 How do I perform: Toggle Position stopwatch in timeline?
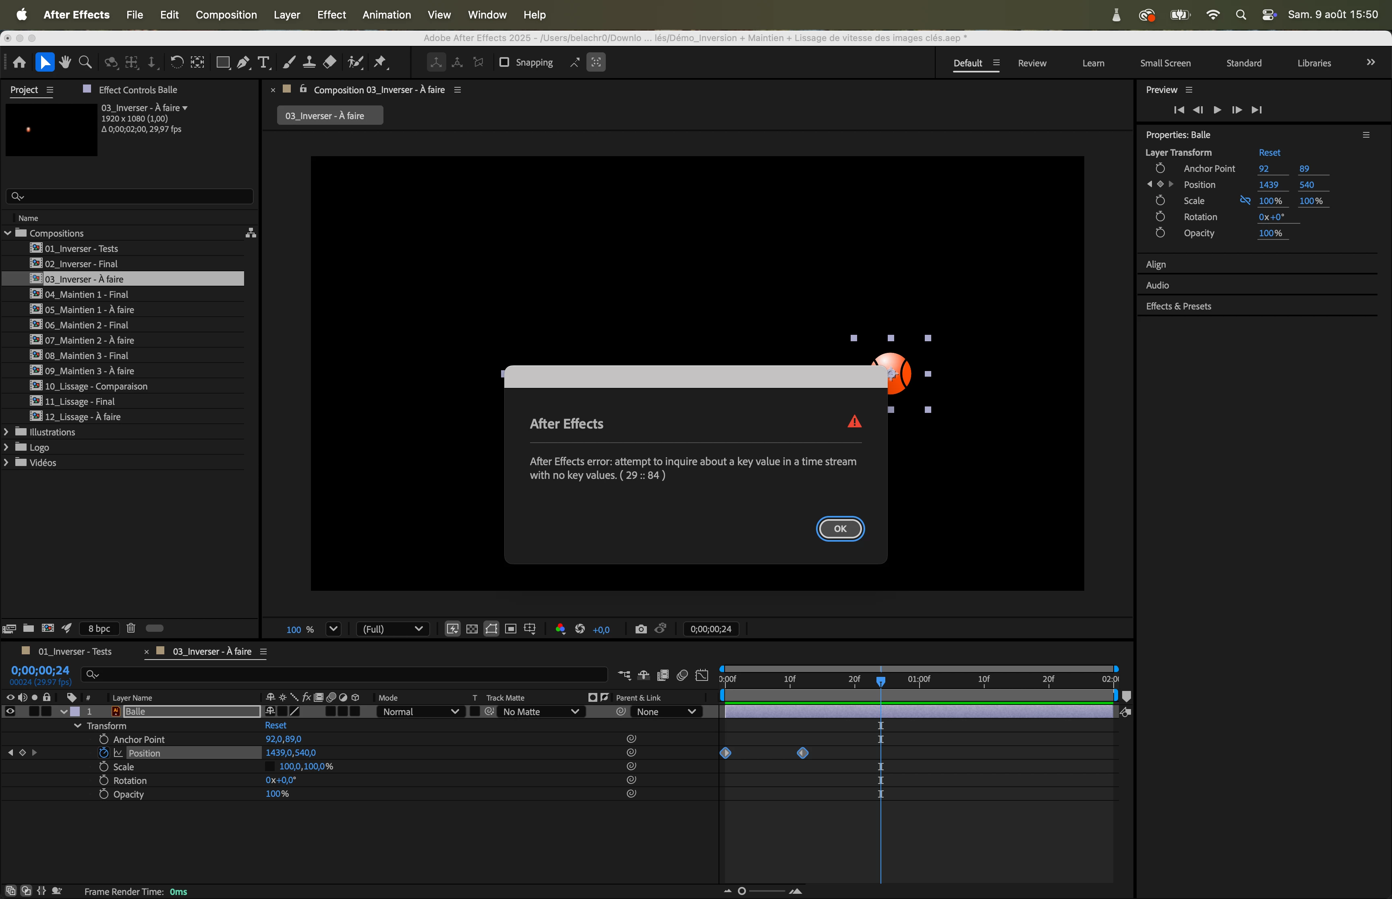pyautogui.click(x=104, y=753)
